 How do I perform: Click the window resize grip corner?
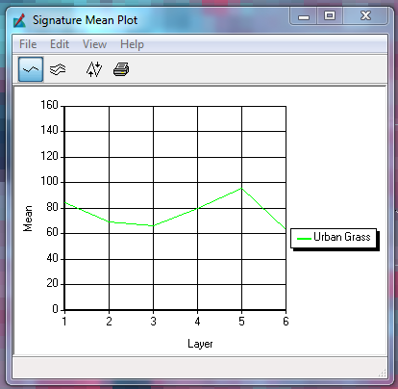click(383, 373)
